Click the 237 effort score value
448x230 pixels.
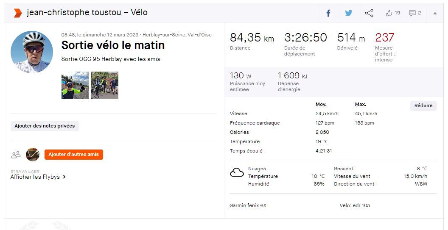click(x=384, y=38)
